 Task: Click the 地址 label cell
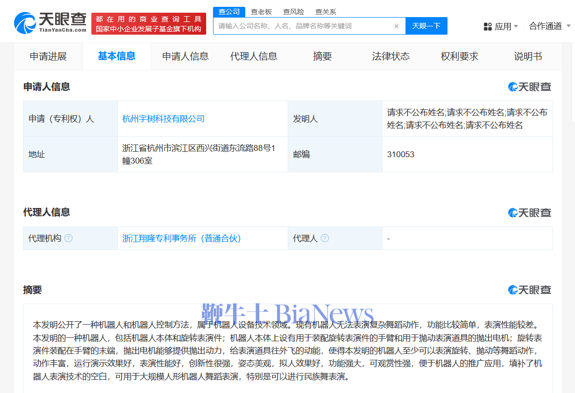click(x=70, y=154)
